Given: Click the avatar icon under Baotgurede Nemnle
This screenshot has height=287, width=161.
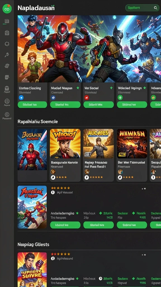Looking at the screenshot, I should click(53, 172).
